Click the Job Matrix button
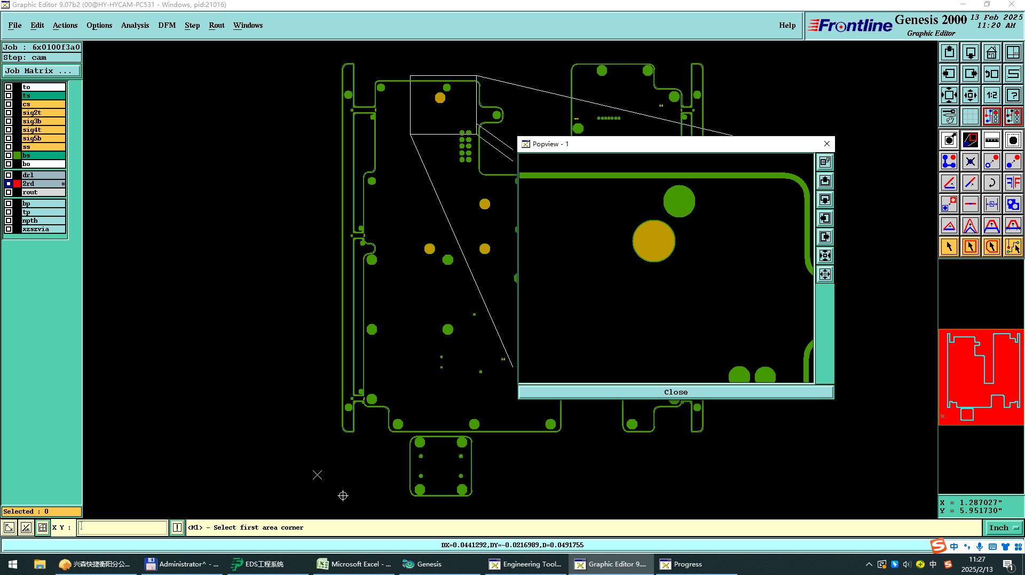 click(x=42, y=70)
